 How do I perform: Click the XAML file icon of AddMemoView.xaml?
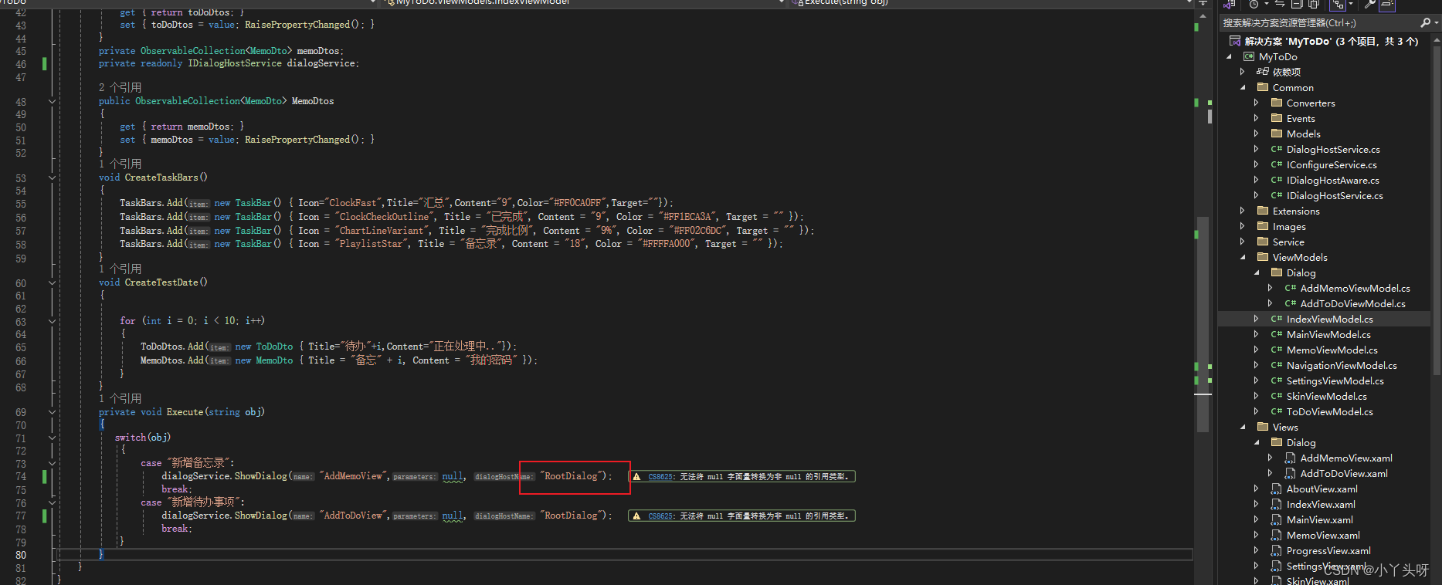coord(1290,458)
